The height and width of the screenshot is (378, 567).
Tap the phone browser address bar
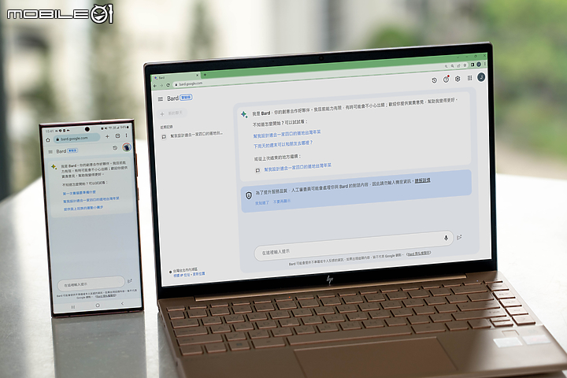point(76,138)
